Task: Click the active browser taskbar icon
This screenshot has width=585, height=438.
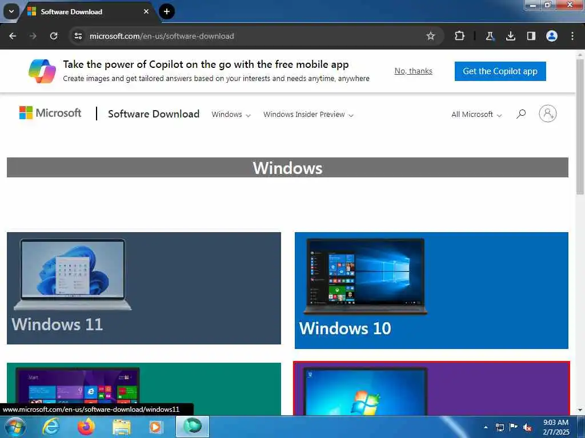Action: pyautogui.click(x=193, y=427)
